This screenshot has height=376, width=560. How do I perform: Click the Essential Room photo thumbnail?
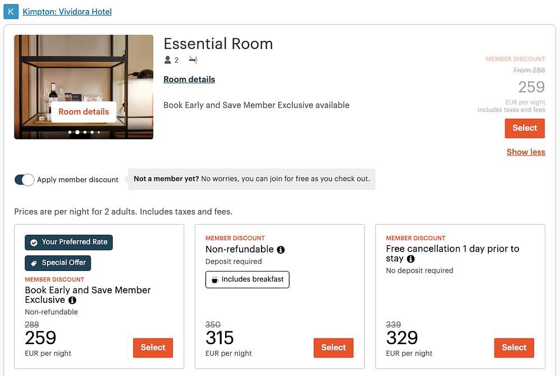pos(83,87)
